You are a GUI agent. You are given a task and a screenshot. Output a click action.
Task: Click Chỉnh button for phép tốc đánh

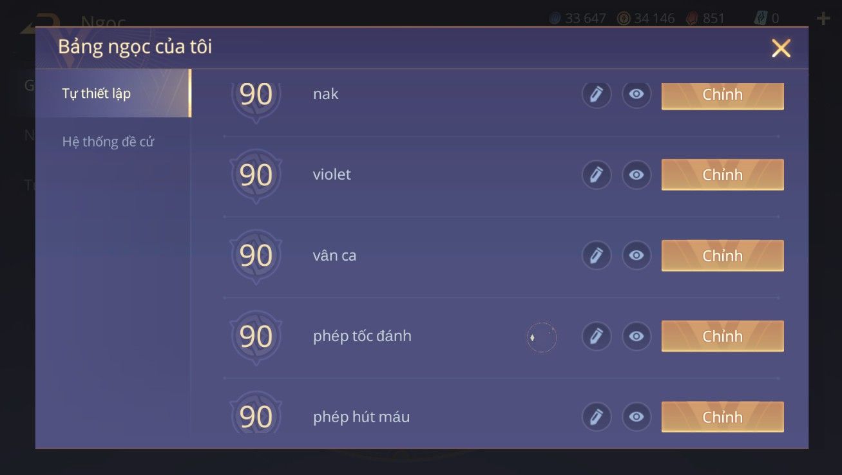click(x=723, y=337)
